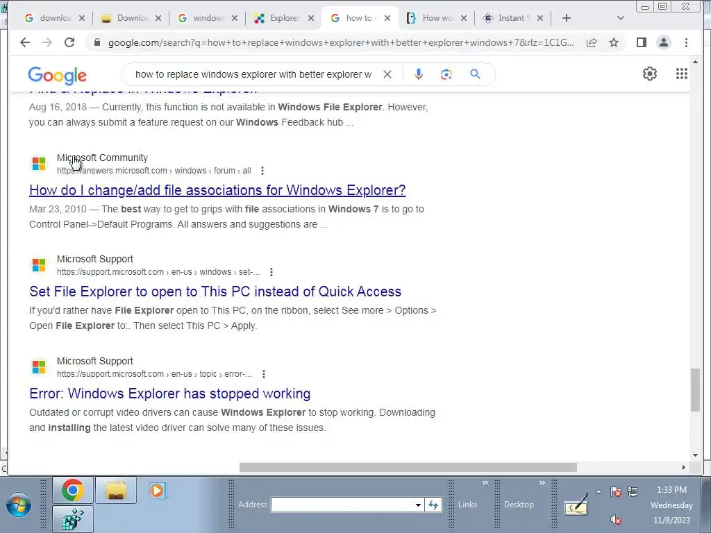Click the muted volume tray icon

tap(616, 519)
